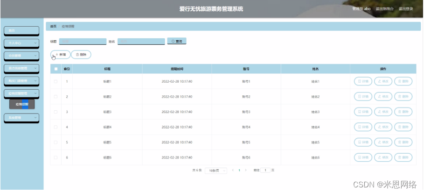Click cell 标题5 in the table

pos(107,142)
